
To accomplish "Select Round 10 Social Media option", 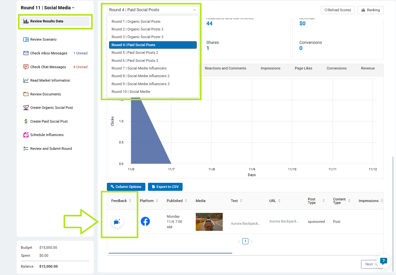I will coord(131,92).
